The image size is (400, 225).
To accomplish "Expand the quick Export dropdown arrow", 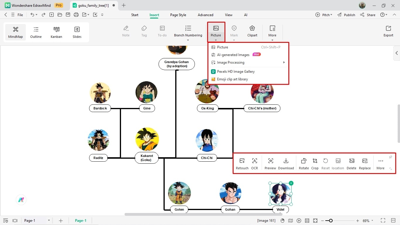I will (x=88, y=15).
